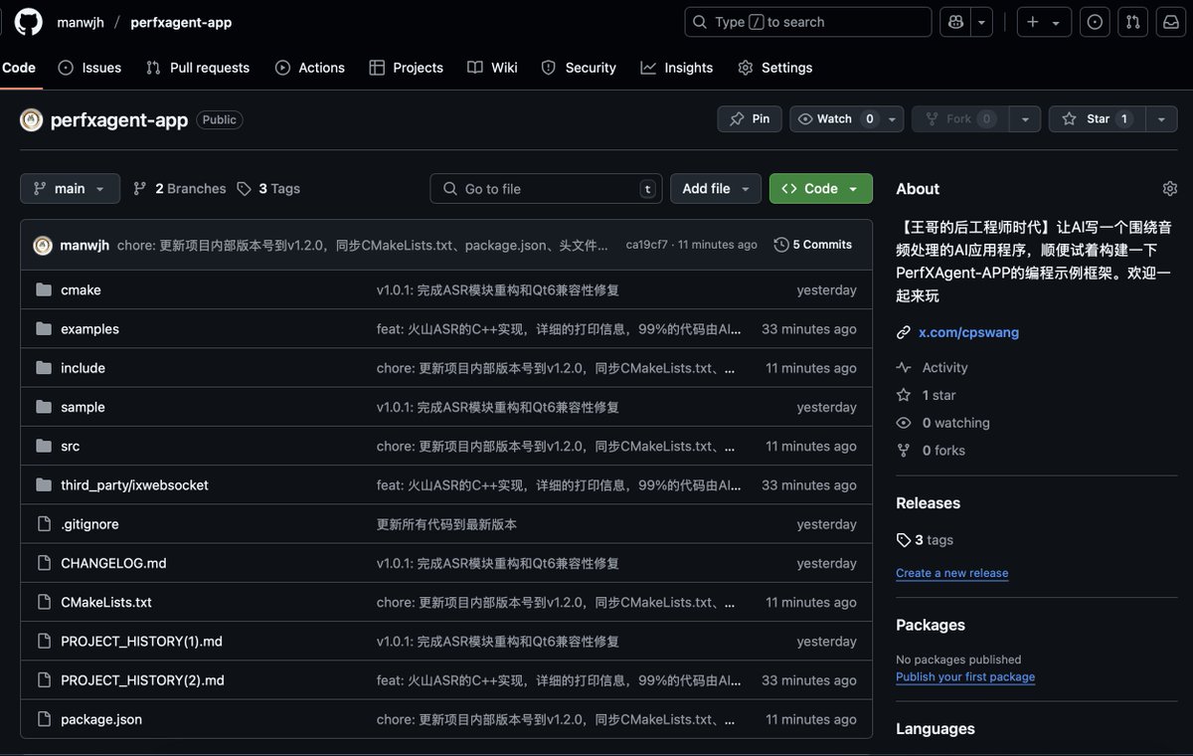Click the fork icon beside '0 forks'
Image resolution: width=1193 pixels, height=756 pixels.
[x=903, y=450]
